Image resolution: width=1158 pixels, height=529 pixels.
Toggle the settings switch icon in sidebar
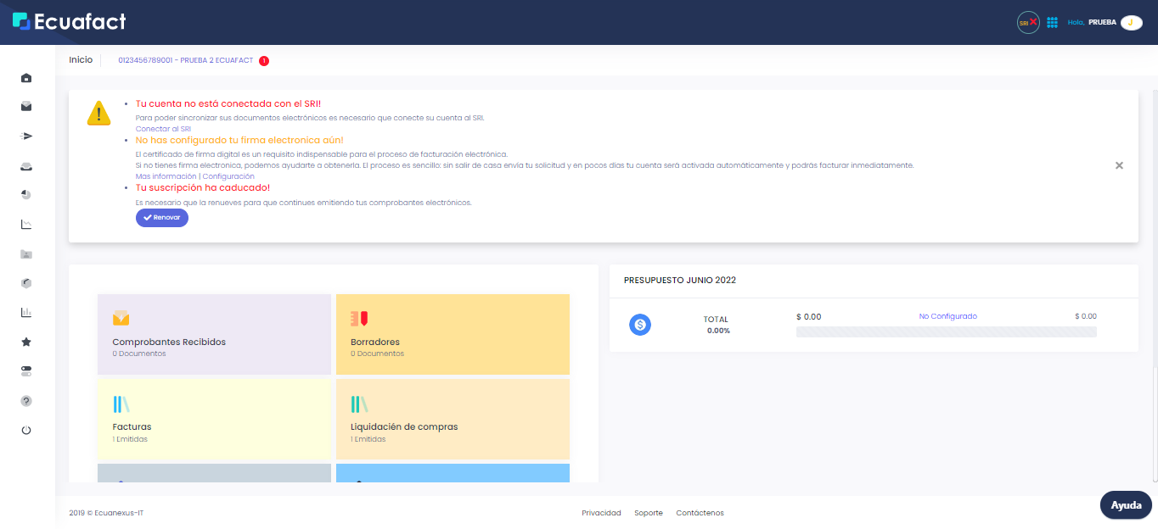25,370
